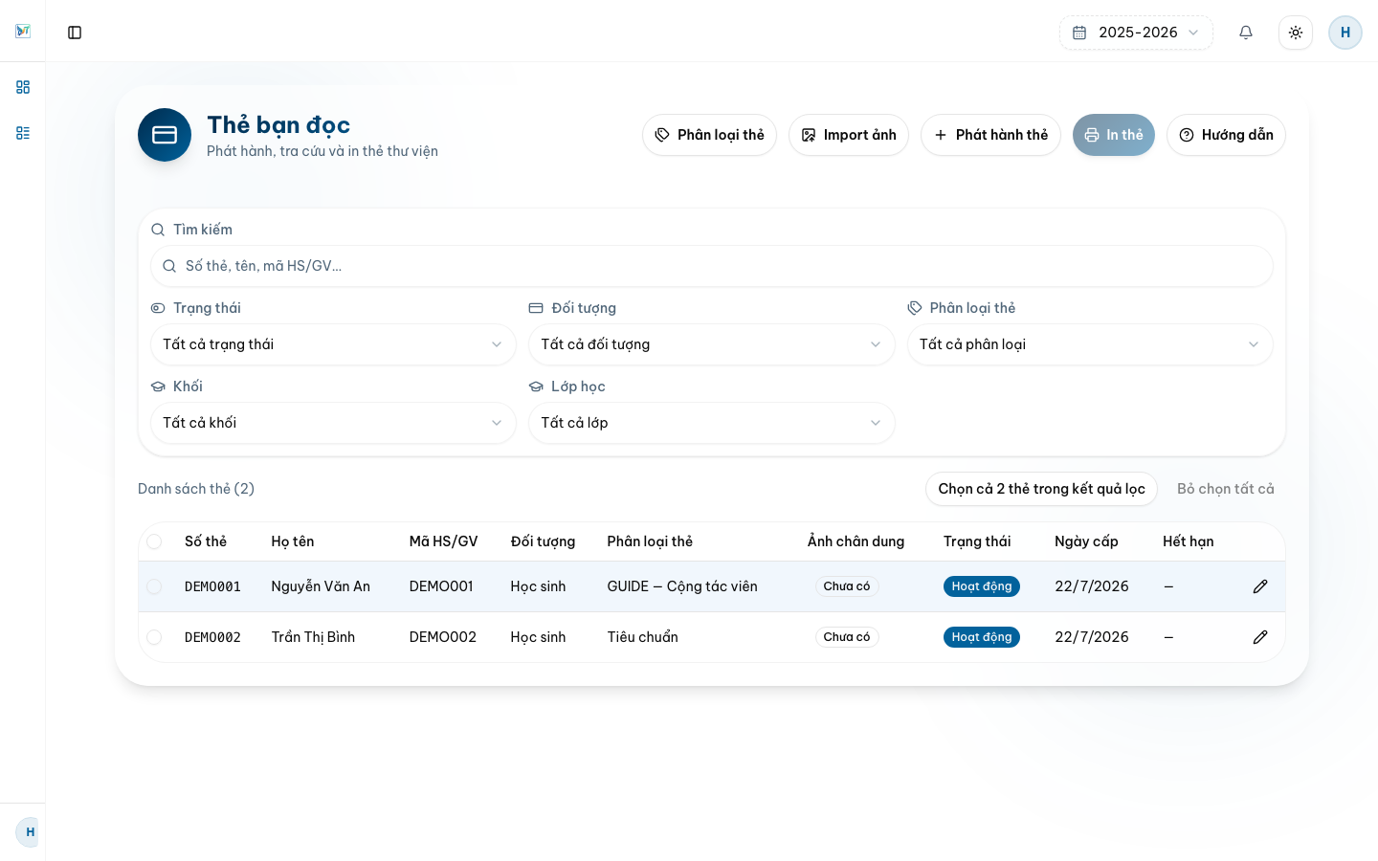The image size is (1378, 861).
Task: Open Phân loại thẻ classification
Action: [709, 135]
